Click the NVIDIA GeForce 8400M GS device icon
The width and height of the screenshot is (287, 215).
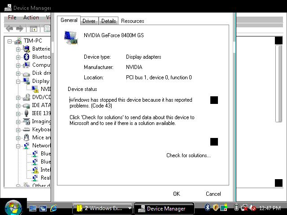pos(71,38)
